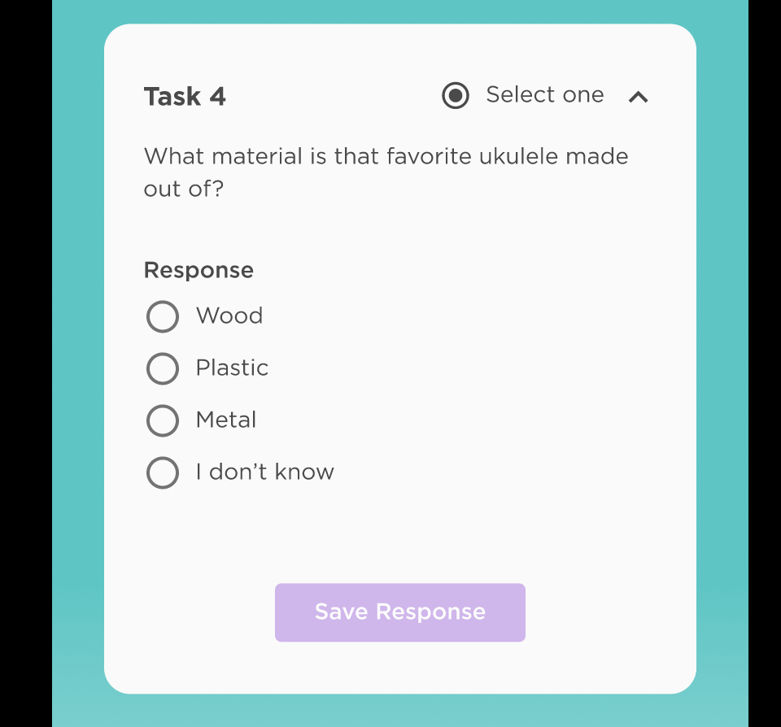Click the "Select one" question type label
Viewport: 781px width, 727px height.
pyautogui.click(x=544, y=95)
